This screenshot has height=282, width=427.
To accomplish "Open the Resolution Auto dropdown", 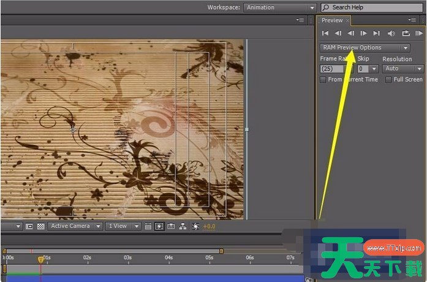I will point(402,69).
